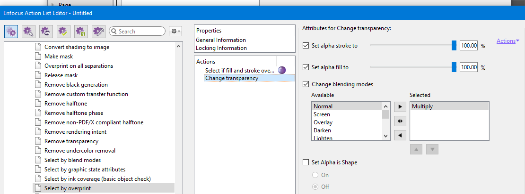The width and height of the screenshot is (525, 194).
Task: Uncheck Set alpha stroke to checkbox
Action: [306, 46]
